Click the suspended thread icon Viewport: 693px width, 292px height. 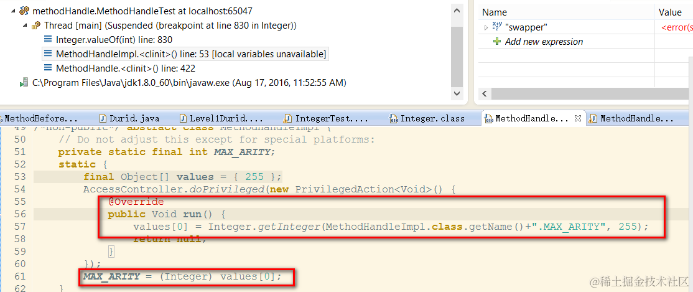click(x=36, y=26)
